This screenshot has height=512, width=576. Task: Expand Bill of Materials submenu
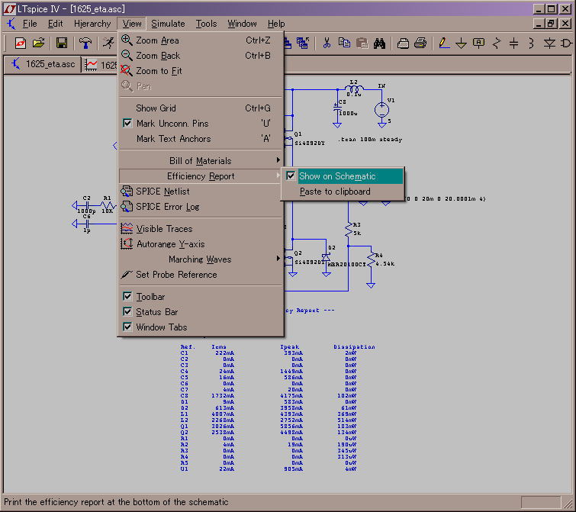point(201,161)
